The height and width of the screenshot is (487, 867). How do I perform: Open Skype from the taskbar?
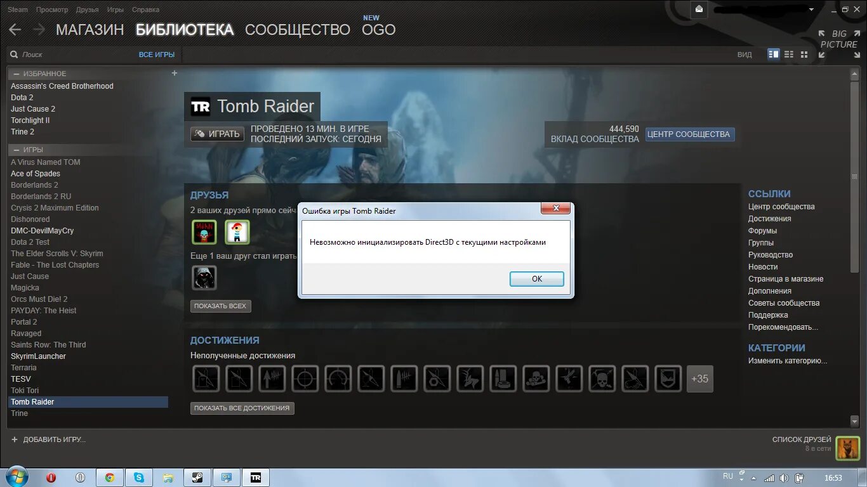(139, 477)
